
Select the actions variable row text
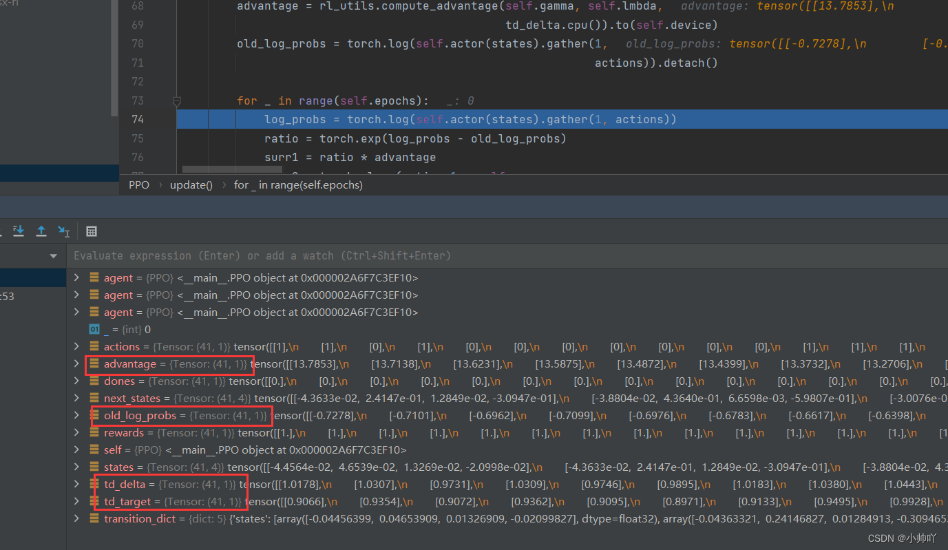point(514,346)
